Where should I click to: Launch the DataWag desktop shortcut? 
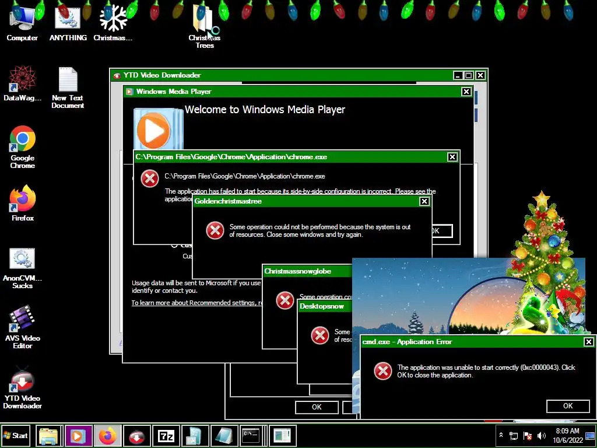(22, 83)
